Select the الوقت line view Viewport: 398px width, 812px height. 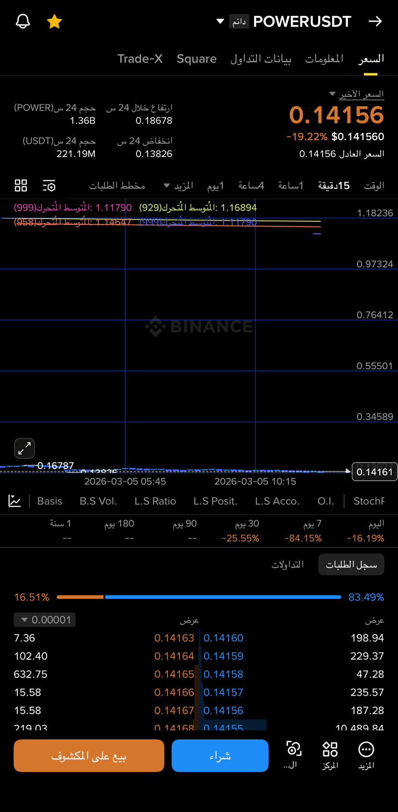pos(374,185)
